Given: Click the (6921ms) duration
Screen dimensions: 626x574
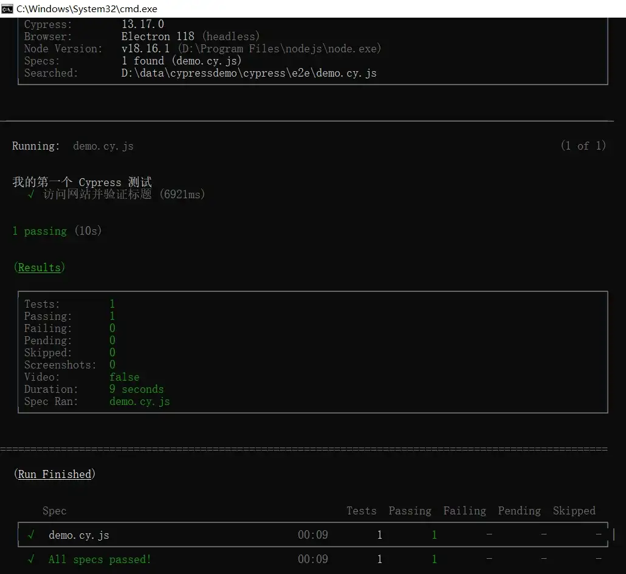Looking at the screenshot, I should click(x=182, y=194).
